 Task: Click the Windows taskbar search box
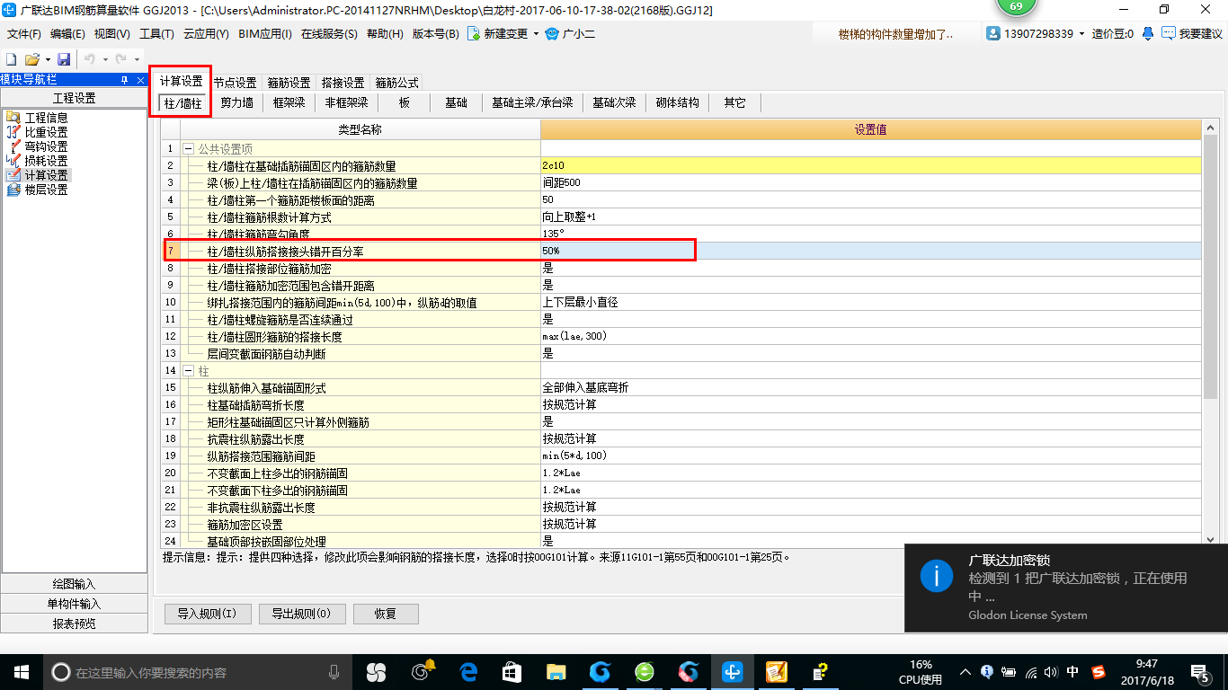pyautogui.click(x=196, y=672)
